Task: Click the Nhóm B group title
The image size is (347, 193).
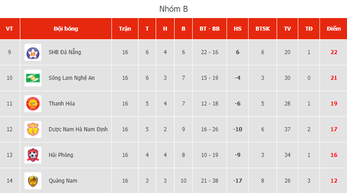Action: 173,9
